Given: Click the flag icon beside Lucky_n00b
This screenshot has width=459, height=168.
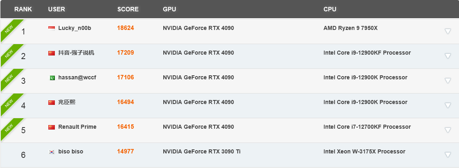Looking at the screenshot, I should (x=52, y=28).
